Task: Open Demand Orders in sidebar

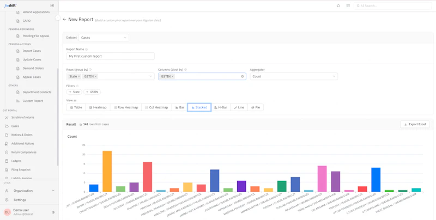Action: pyautogui.click(x=33, y=68)
